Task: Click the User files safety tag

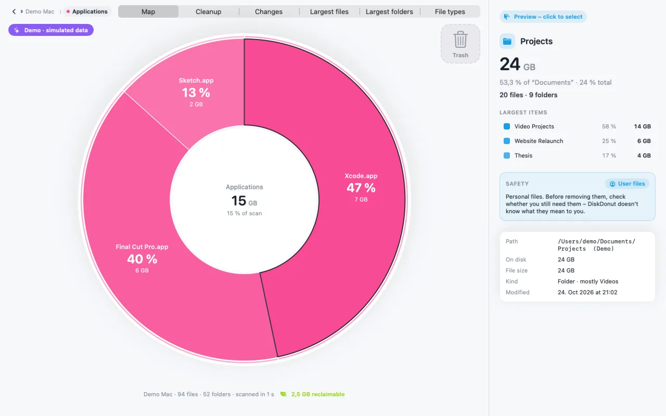Action: pos(627,184)
